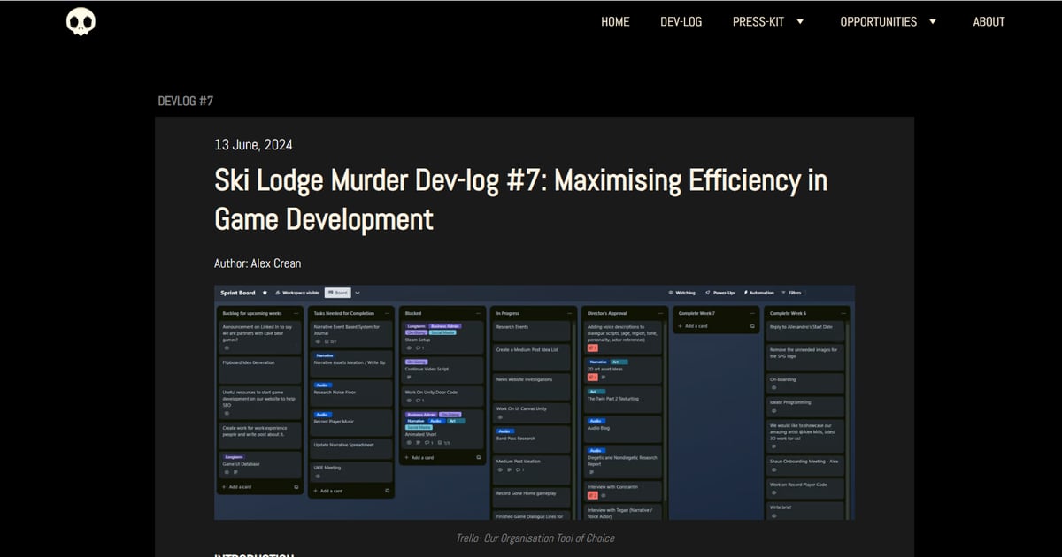
Task: Open the OPPORTUNITIES dropdown
Action: pos(888,21)
